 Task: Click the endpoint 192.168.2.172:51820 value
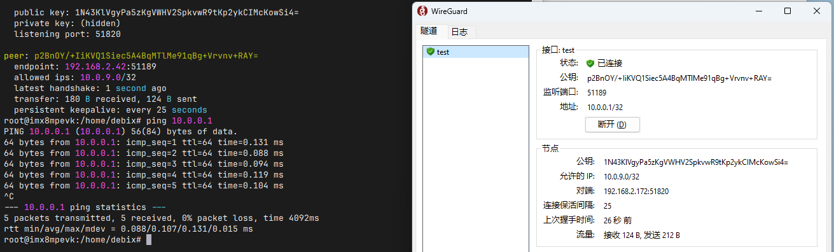click(x=636, y=191)
